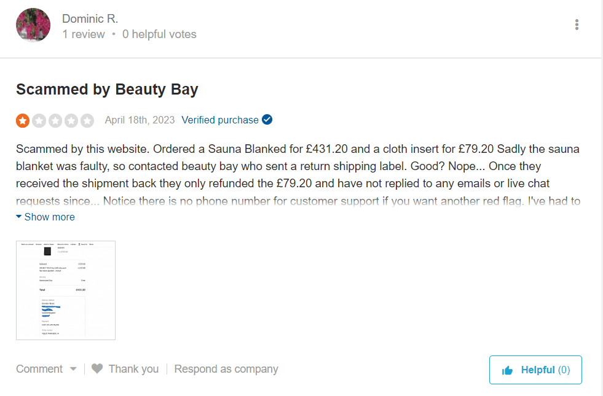Click the heart icon beside Thank you
The width and height of the screenshot is (603, 396).
tap(97, 369)
